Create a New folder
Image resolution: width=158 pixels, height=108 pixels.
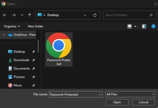pyautogui.click(x=36, y=26)
